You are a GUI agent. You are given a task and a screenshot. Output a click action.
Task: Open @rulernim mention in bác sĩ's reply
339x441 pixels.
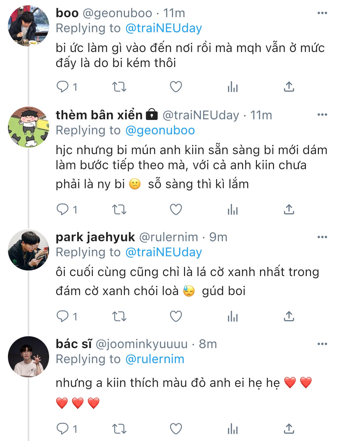click(x=155, y=359)
